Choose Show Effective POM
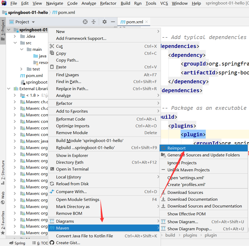 pyautogui.click(x=186, y=214)
